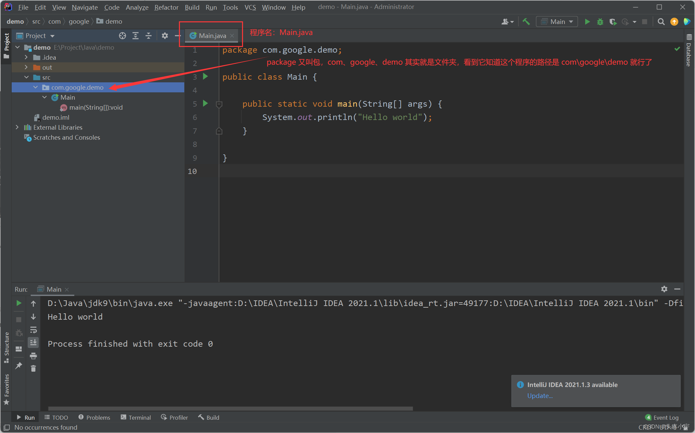Toggle soft-wrap in Run console

[33, 330]
